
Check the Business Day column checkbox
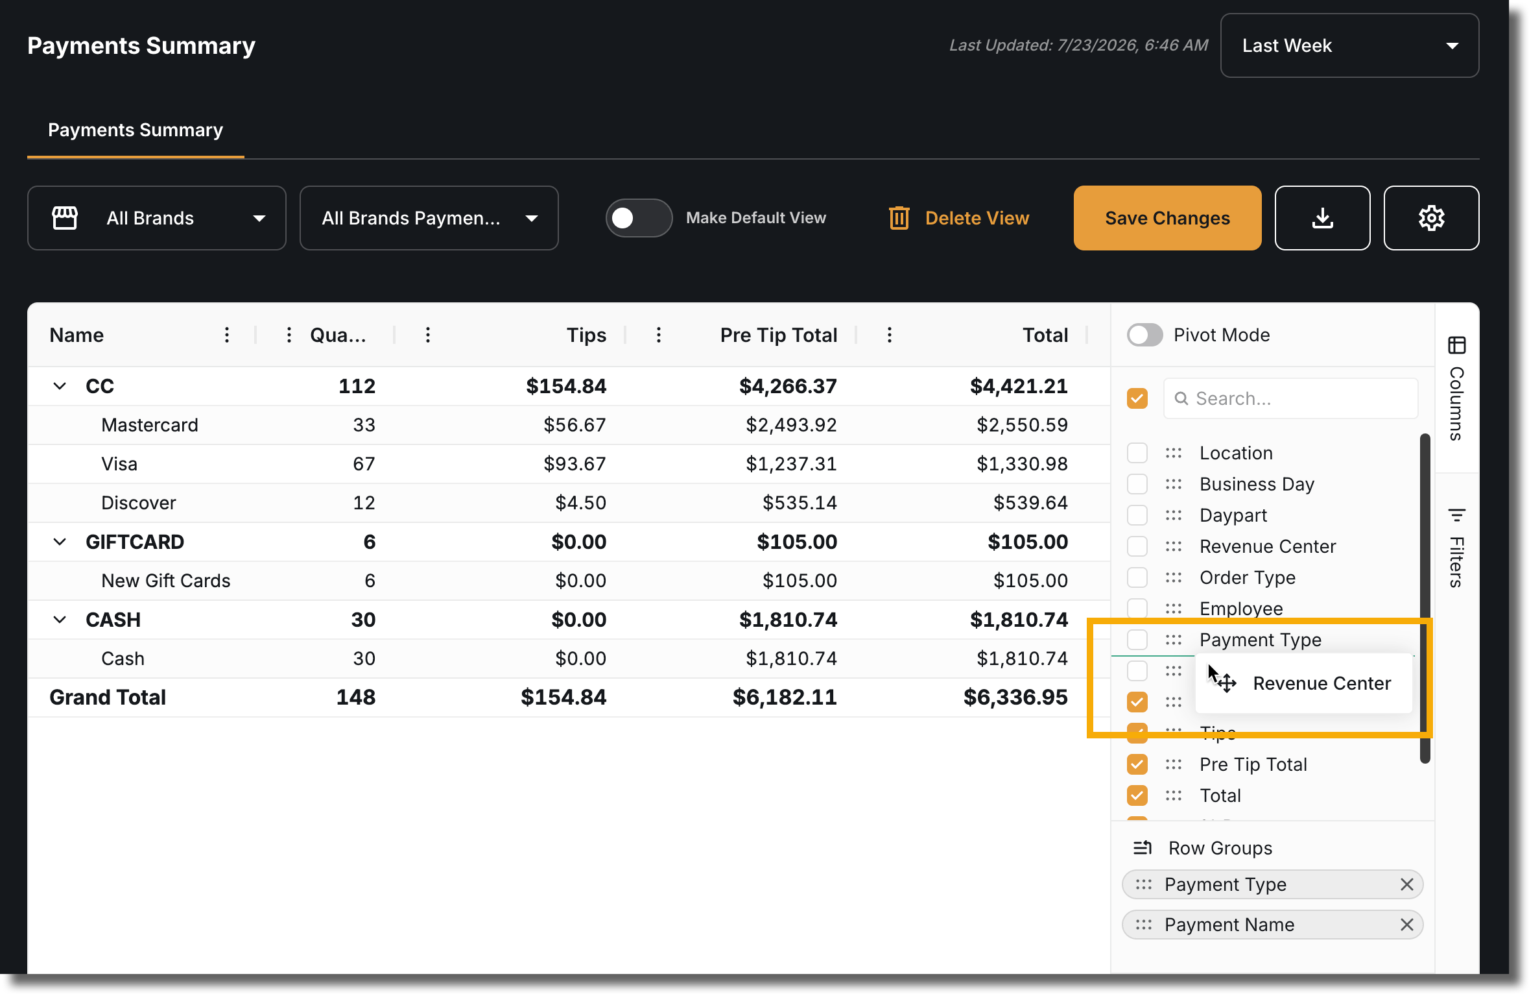[x=1137, y=484]
